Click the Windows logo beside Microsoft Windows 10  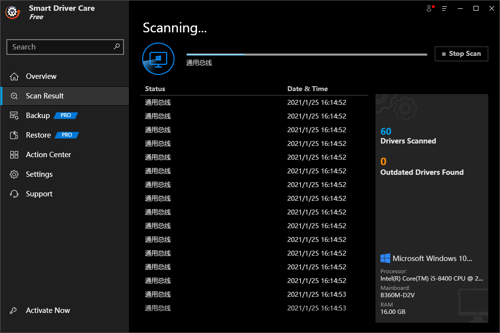(x=385, y=258)
